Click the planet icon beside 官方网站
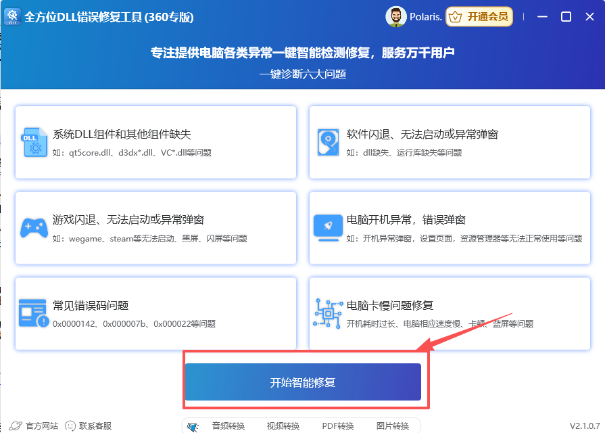The width and height of the screenshot is (605, 433). pos(15,426)
